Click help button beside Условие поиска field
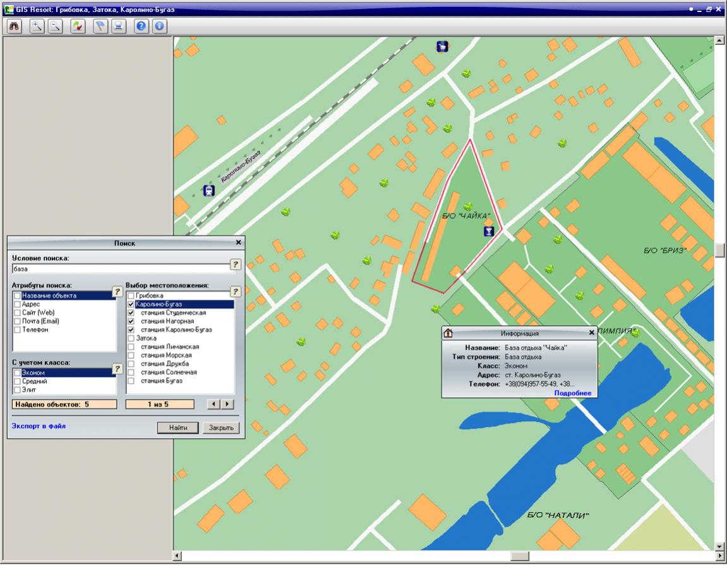 [235, 265]
